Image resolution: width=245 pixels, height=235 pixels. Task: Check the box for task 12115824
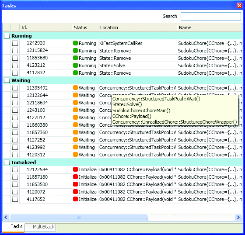click(15, 50)
